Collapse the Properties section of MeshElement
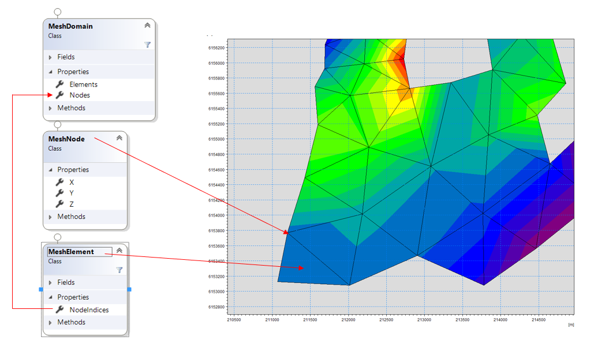The width and height of the screenshot is (594, 358). (x=51, y=297)
